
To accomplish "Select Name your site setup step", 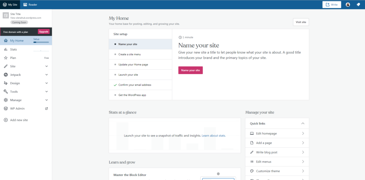I will click(140, 44).
